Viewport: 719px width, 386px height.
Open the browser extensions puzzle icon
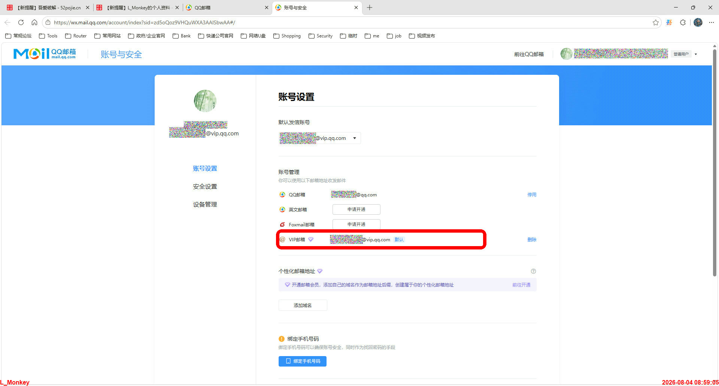tap(683, 22)
